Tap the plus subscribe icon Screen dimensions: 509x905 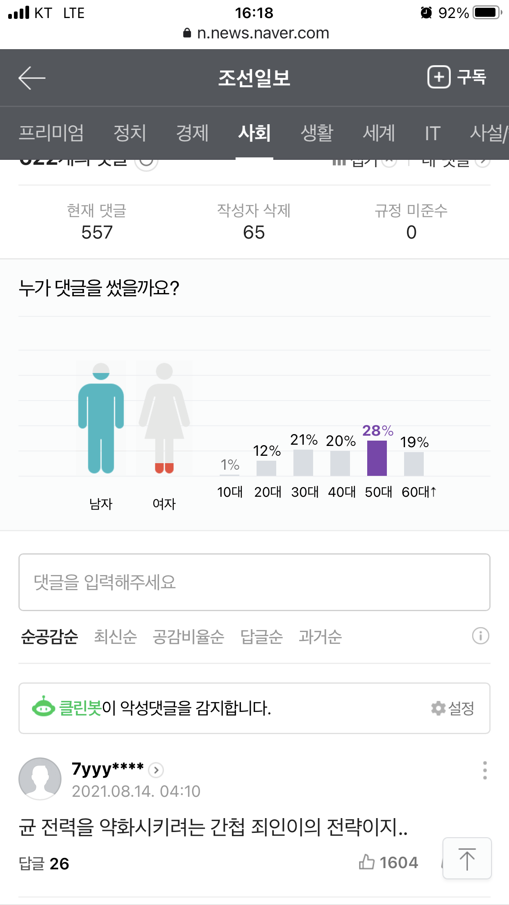439,77
